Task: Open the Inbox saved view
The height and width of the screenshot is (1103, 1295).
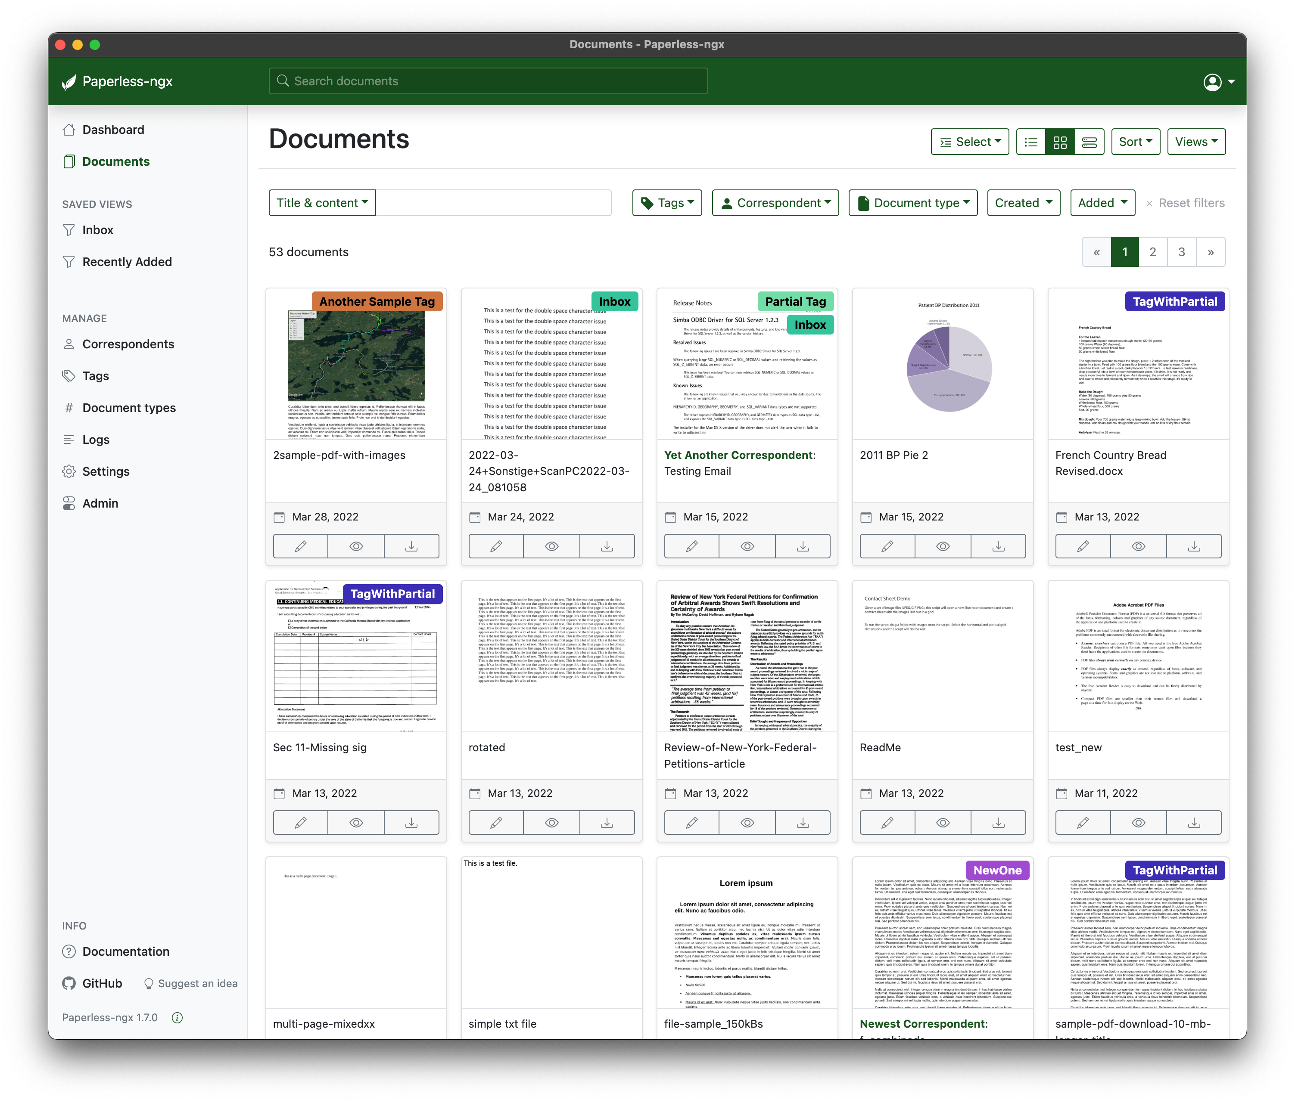Action: [x=98, y=230]
